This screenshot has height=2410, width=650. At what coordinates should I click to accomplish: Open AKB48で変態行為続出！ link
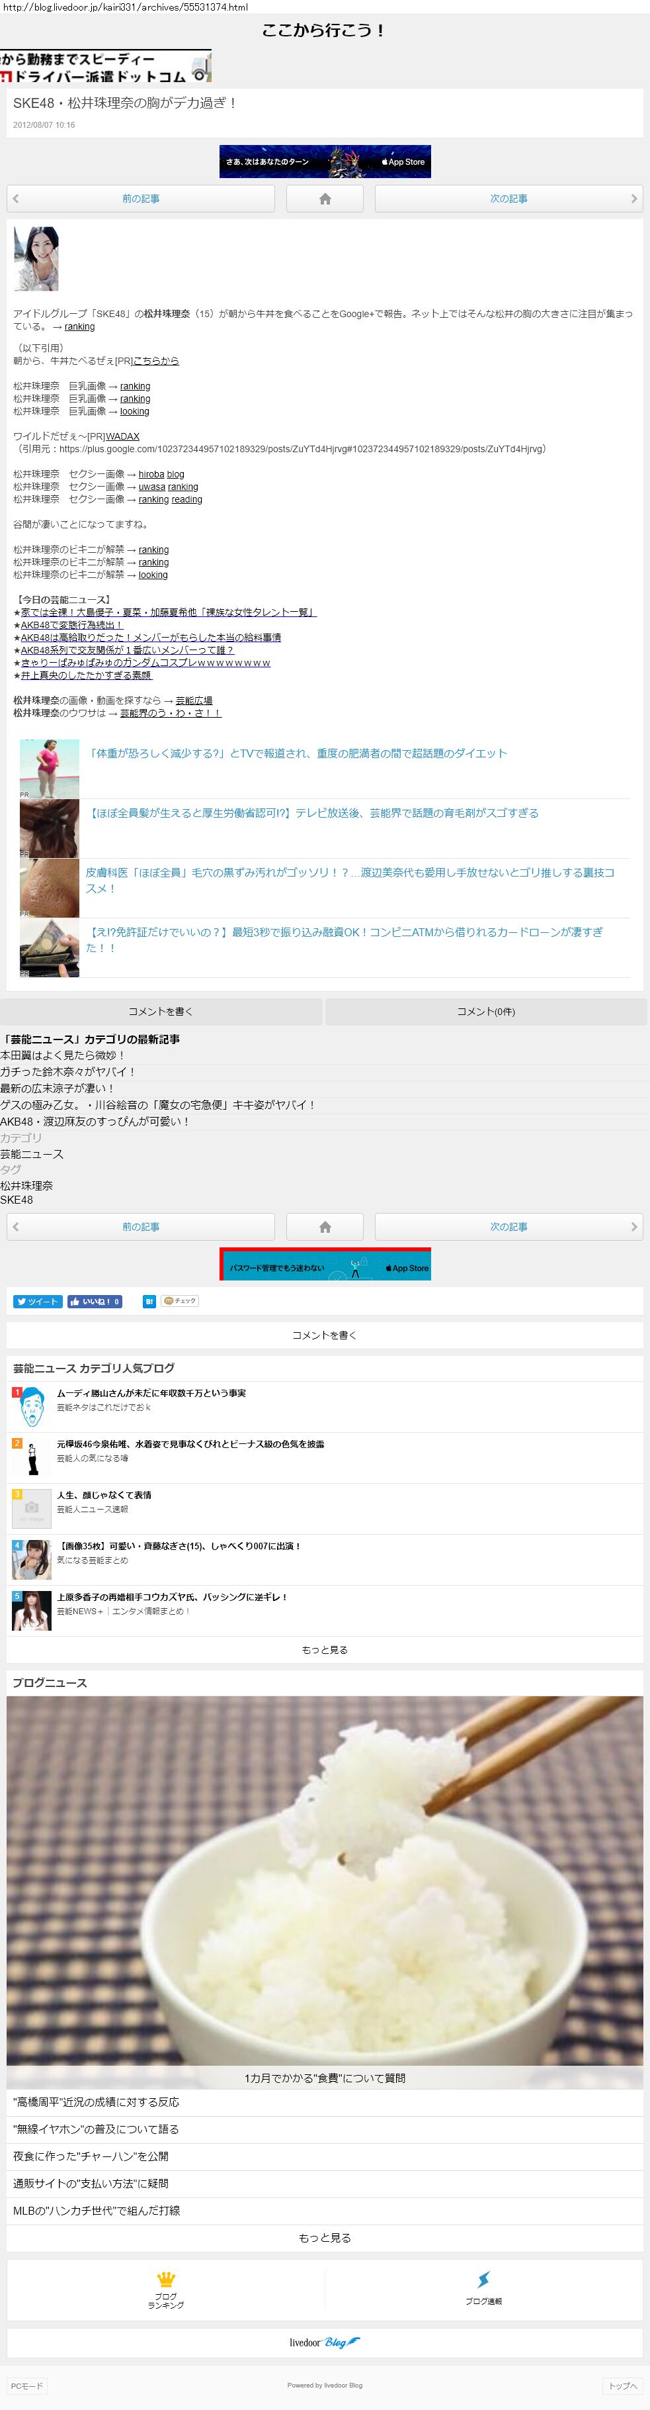71,625
